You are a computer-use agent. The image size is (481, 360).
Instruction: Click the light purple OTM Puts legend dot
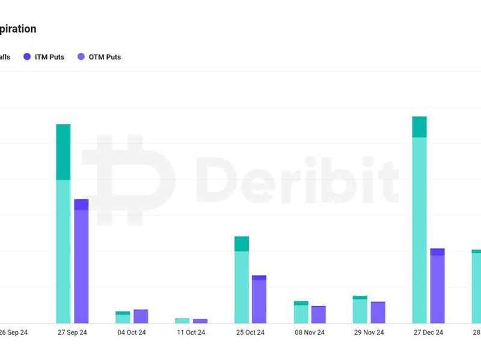tap(81, 57)
